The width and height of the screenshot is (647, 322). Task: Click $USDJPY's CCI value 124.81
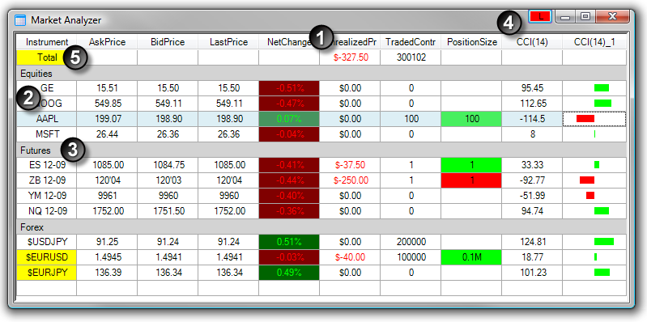(x=532, y=242)
